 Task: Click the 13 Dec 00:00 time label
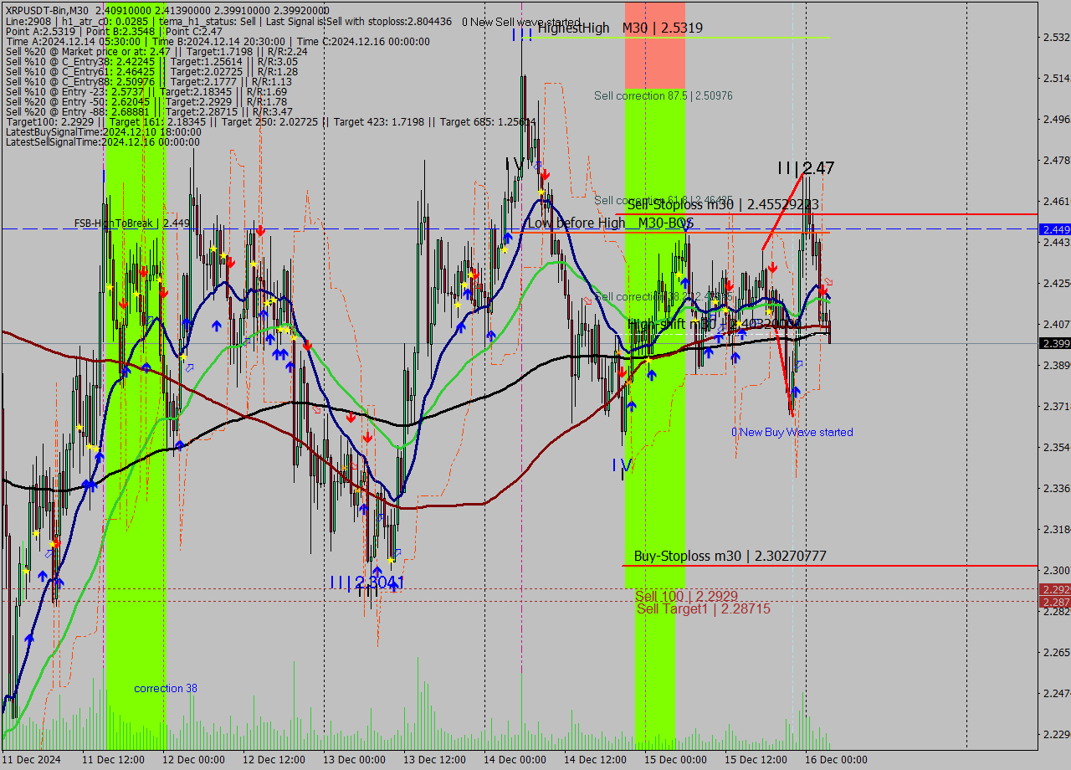pyautogui.click(x=355, y=760)
